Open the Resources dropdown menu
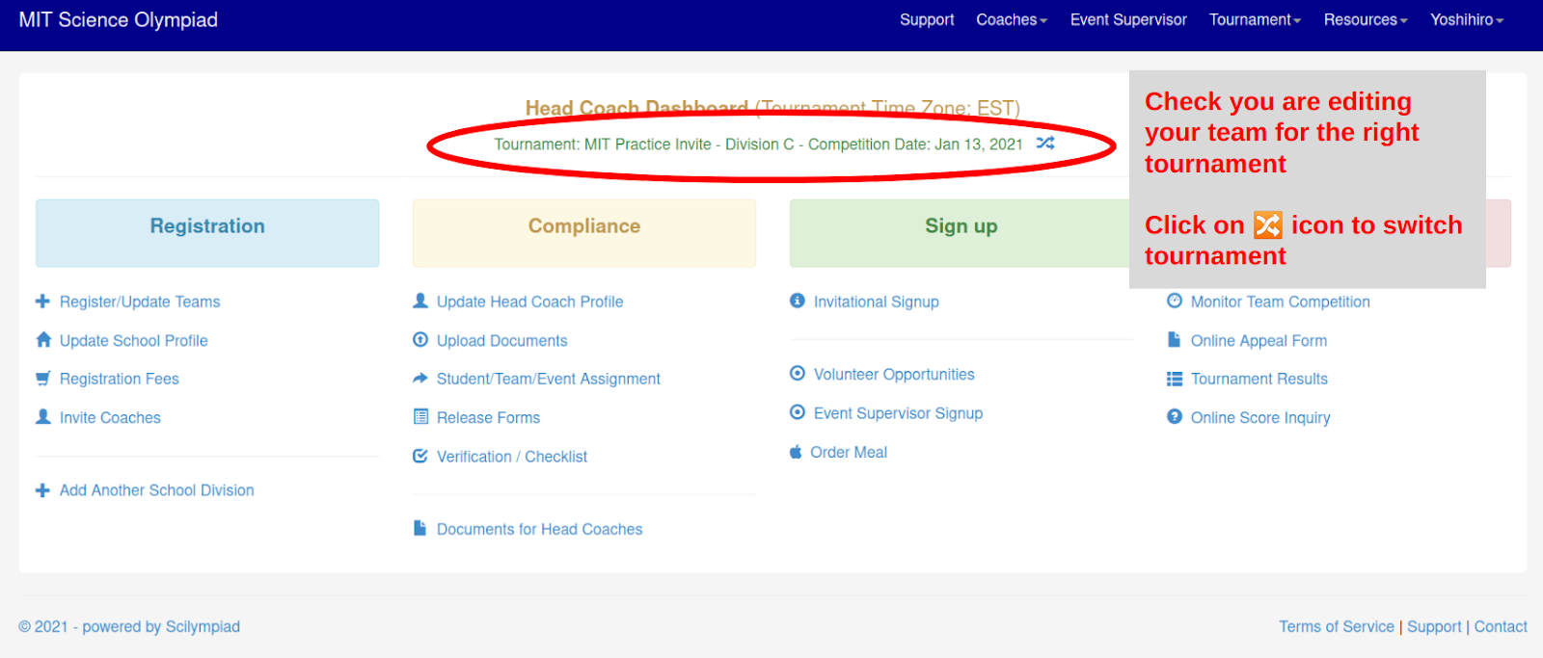This screenshot has width=1543, height=658. tap(1366, 19)
